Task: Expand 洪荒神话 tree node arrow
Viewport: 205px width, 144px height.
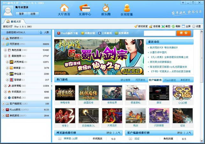Action: [7, 62]
